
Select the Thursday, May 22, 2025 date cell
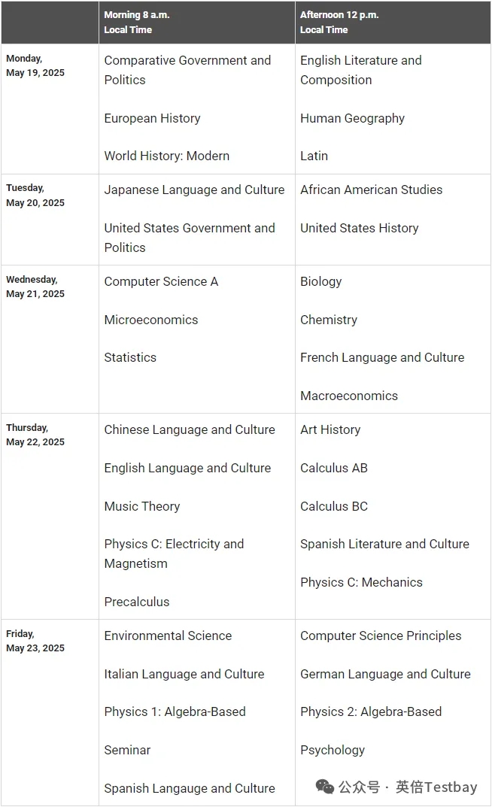35,435
